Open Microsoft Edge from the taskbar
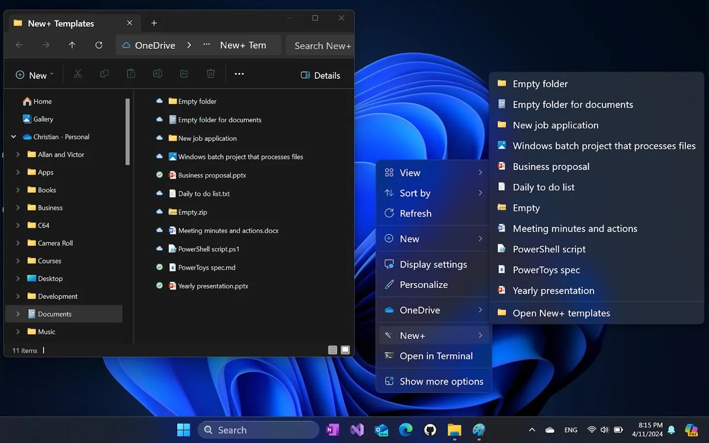This screenshot has height=443, width=709. (x=406, y=430)
